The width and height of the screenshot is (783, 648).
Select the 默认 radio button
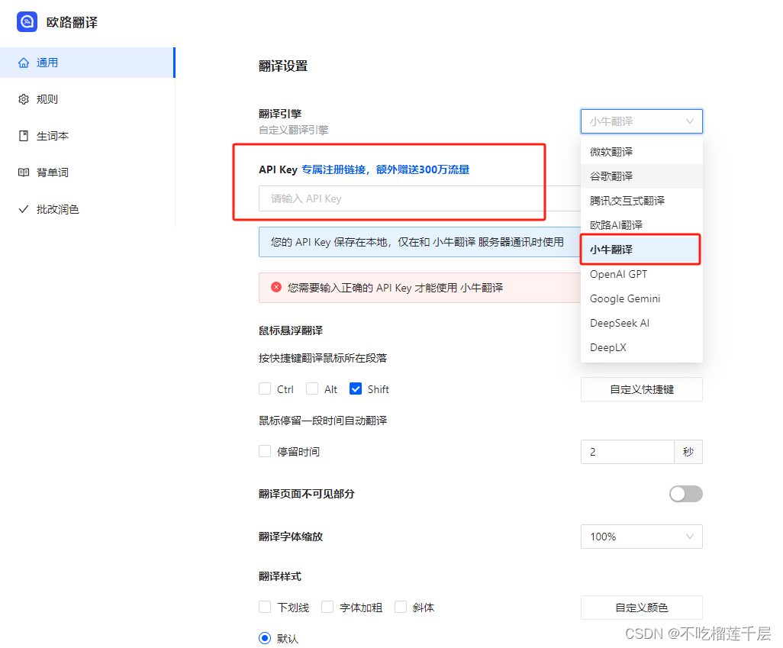(265, 638)
